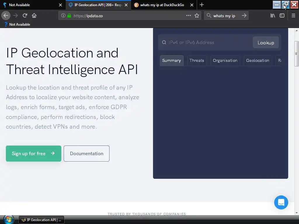This screenshot has width=299, height=224.
Task: Submit the 'whats my ip' search arrow
Action: [x=244, y=16]
